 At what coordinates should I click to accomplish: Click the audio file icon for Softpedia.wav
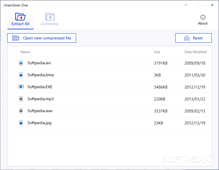click(21, 111)
